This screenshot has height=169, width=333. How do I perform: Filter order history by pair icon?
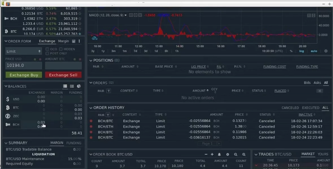(x=108, y=115)
